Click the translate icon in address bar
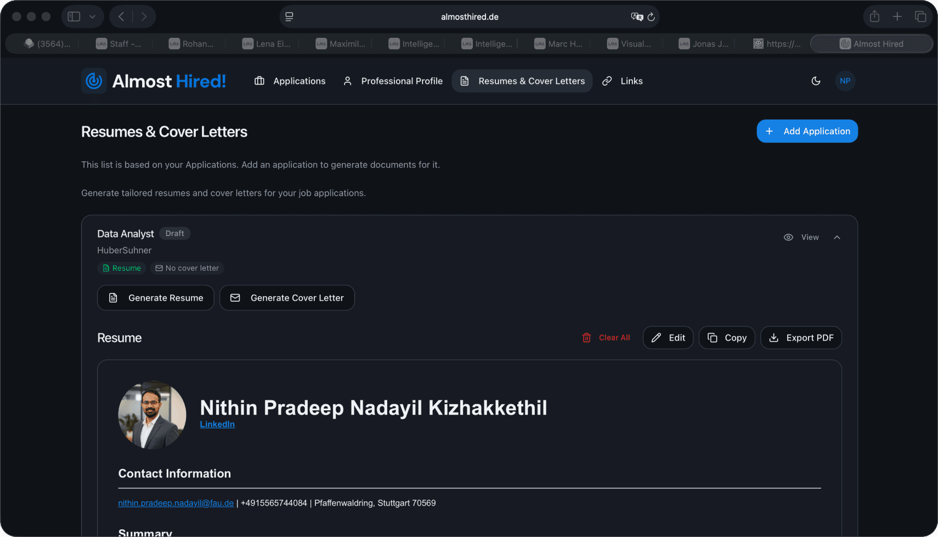 coord(636,17)
